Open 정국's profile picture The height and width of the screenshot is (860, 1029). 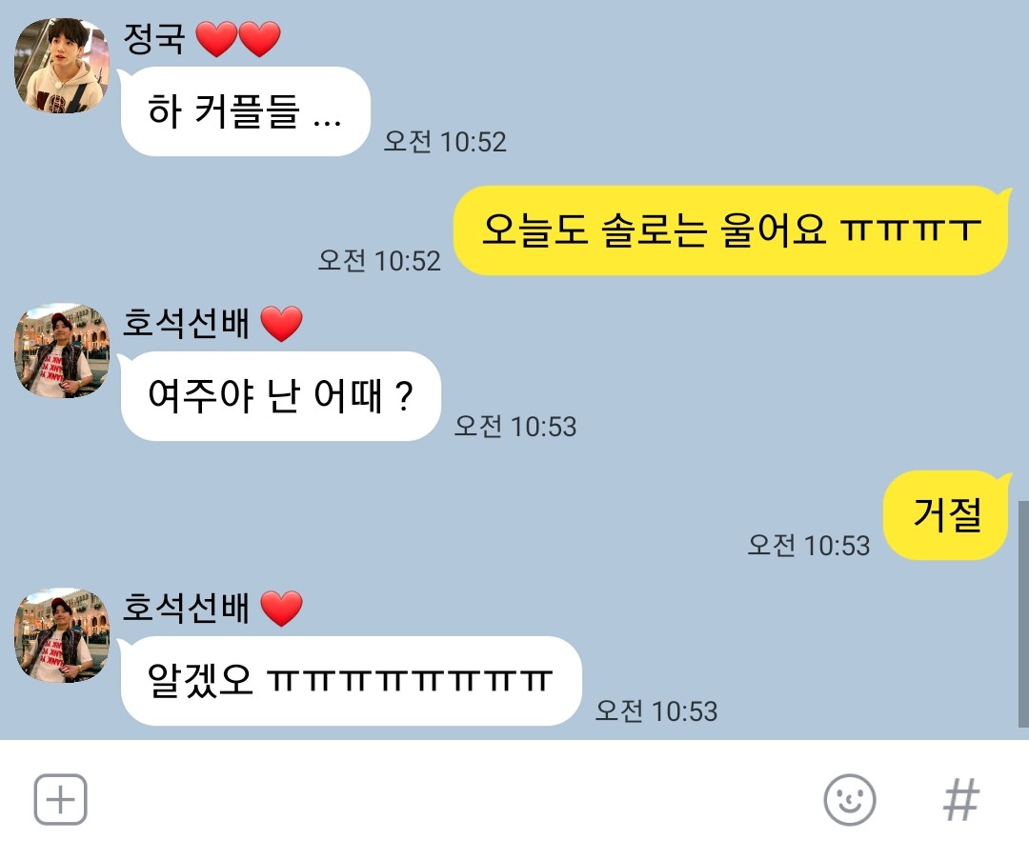[x=62, y=66]
